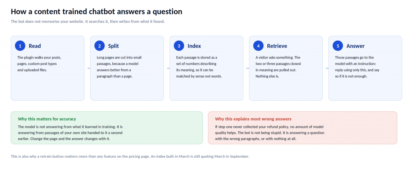The image size is (408, 174).
Task: Click the Retrieve card description text
Action: click(x=278, y=67)
